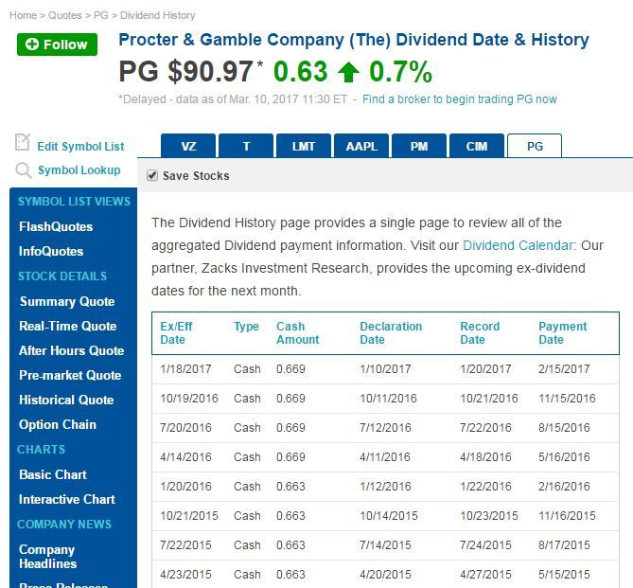Click the 1/10/2017 declaration date cell
Image resolution: width=633 pixels, height=588 pixels.
tap(385, 369)
